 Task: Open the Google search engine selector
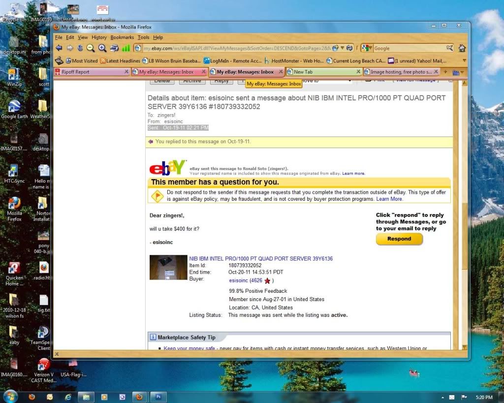coord(367,48)
